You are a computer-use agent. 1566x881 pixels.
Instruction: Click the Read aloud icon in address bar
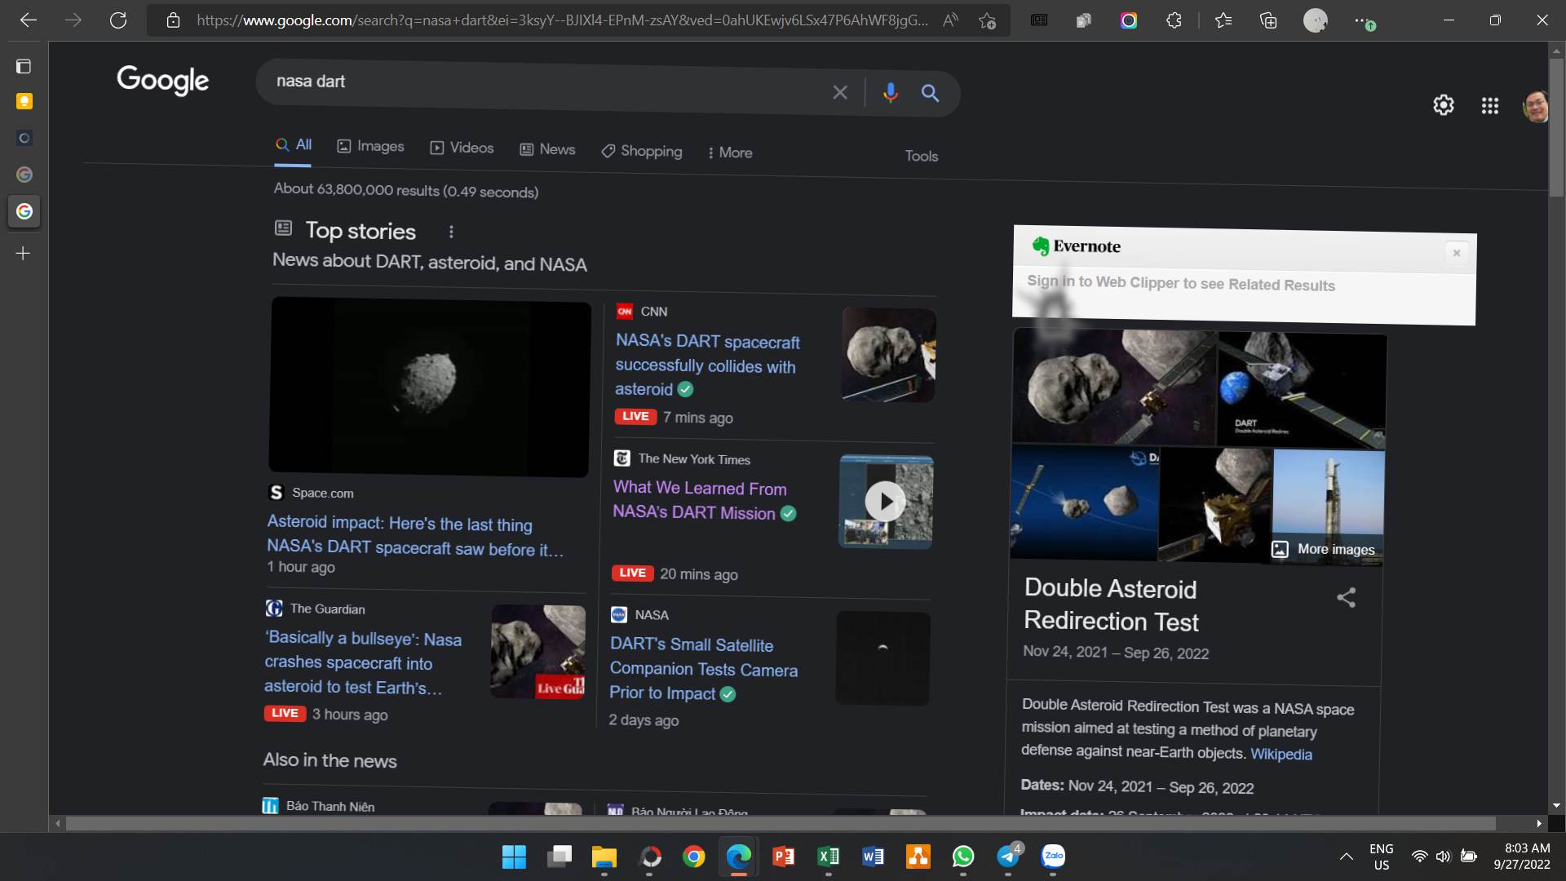pos(950,20)
